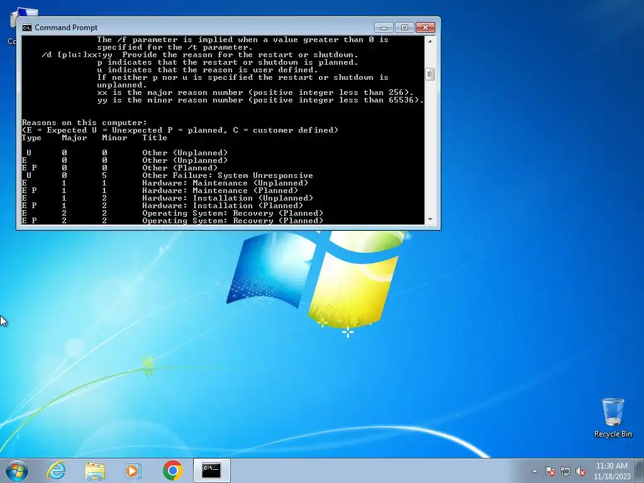Open Windows Explorer file manager from taskbar
The image size is (644, 483).
pos(95,470)
